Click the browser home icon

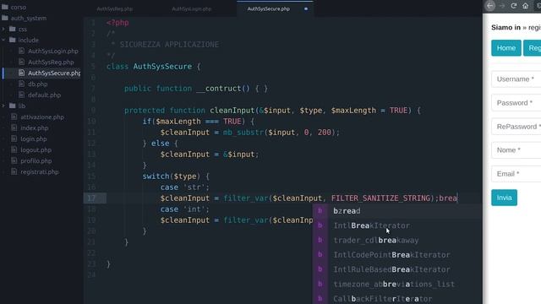coord(525,6)
